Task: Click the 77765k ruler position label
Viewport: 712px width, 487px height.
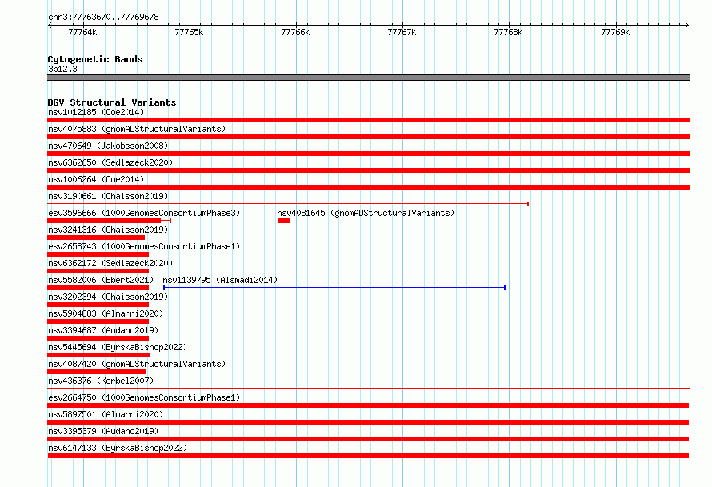Action: [x=189, y=32]
